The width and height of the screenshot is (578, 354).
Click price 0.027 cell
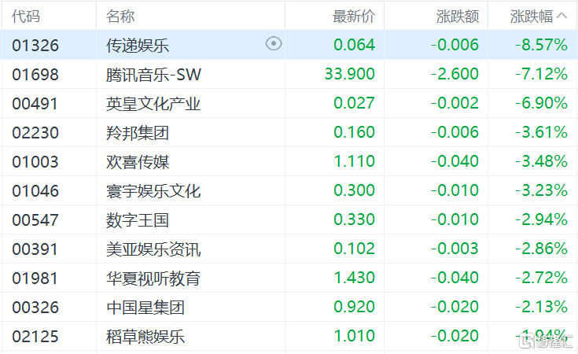click(354, 103)
